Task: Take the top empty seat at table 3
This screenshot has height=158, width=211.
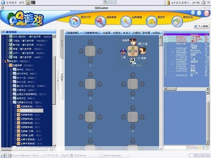Action: pyautogui.click(x=90, y=75)
